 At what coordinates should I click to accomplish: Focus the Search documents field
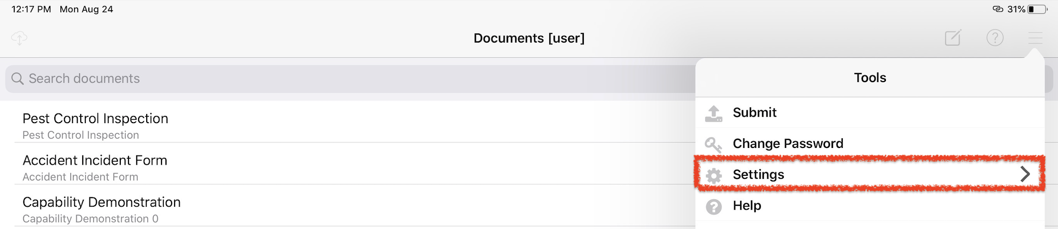click(350, 79)
